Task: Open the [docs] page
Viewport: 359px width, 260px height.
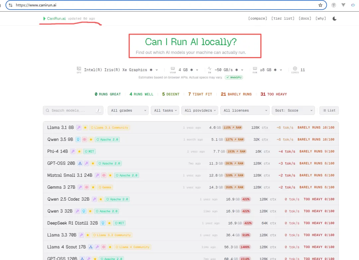Action: [x=305, y=18]
